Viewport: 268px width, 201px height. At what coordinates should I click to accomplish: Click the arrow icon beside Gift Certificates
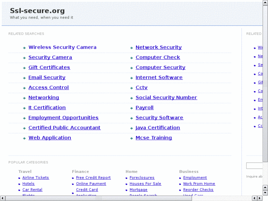[24, 68]
